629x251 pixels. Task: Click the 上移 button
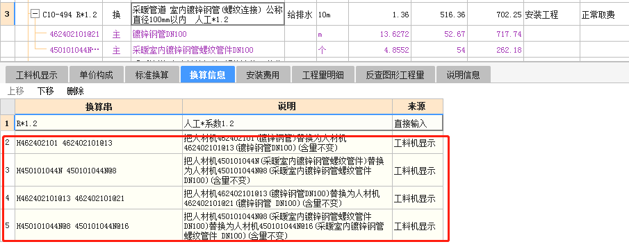pos(16,91)
